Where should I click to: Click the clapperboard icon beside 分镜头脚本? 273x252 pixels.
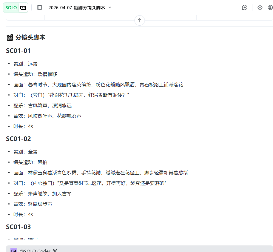[10, 37]
